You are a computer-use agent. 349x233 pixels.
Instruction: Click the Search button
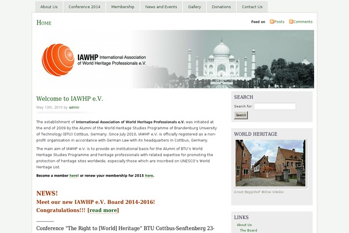click(241, 115)
